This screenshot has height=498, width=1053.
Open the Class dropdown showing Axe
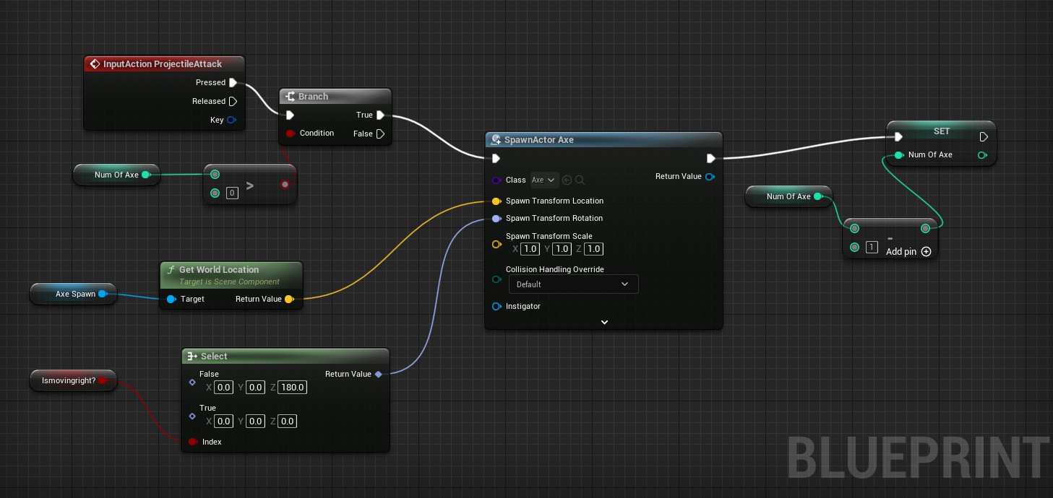tap(543, 180)
